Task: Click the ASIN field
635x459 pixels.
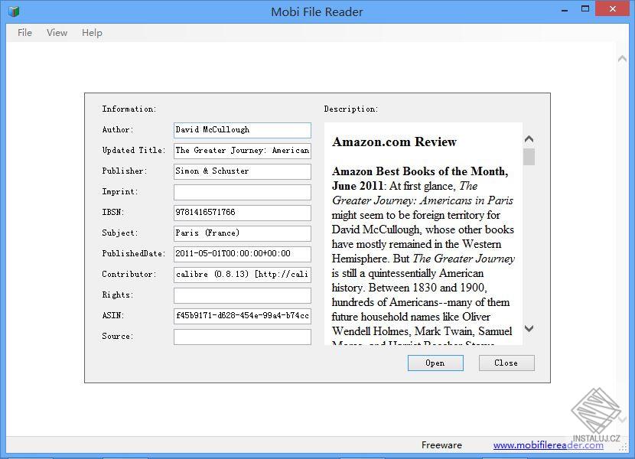Action: pyautogui.click(x=243, y=316)
